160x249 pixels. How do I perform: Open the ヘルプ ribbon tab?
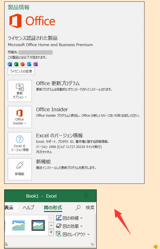[28, 207]
